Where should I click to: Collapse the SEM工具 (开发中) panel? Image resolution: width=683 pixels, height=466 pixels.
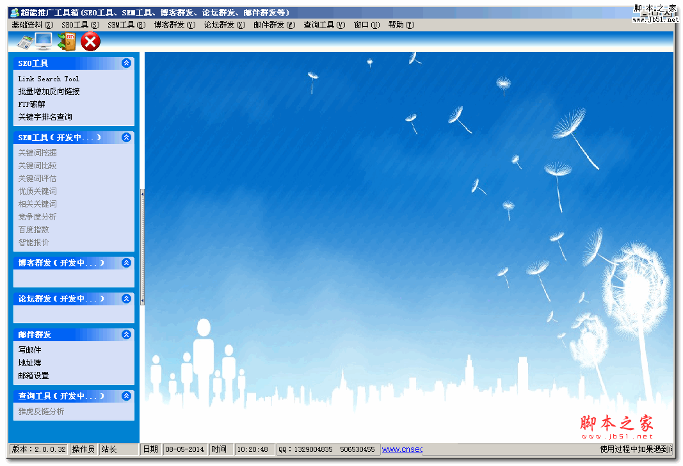pyautogui.click(x=126, y=137)
